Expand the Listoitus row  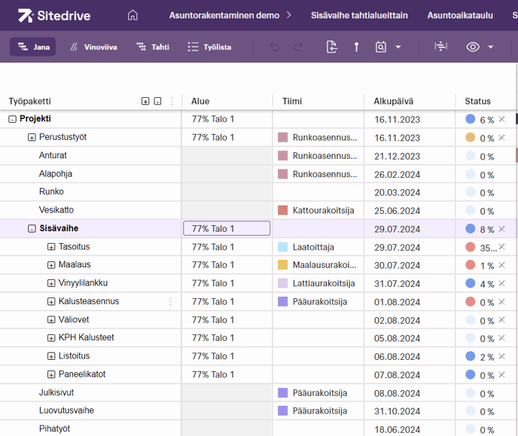point(51,356)
